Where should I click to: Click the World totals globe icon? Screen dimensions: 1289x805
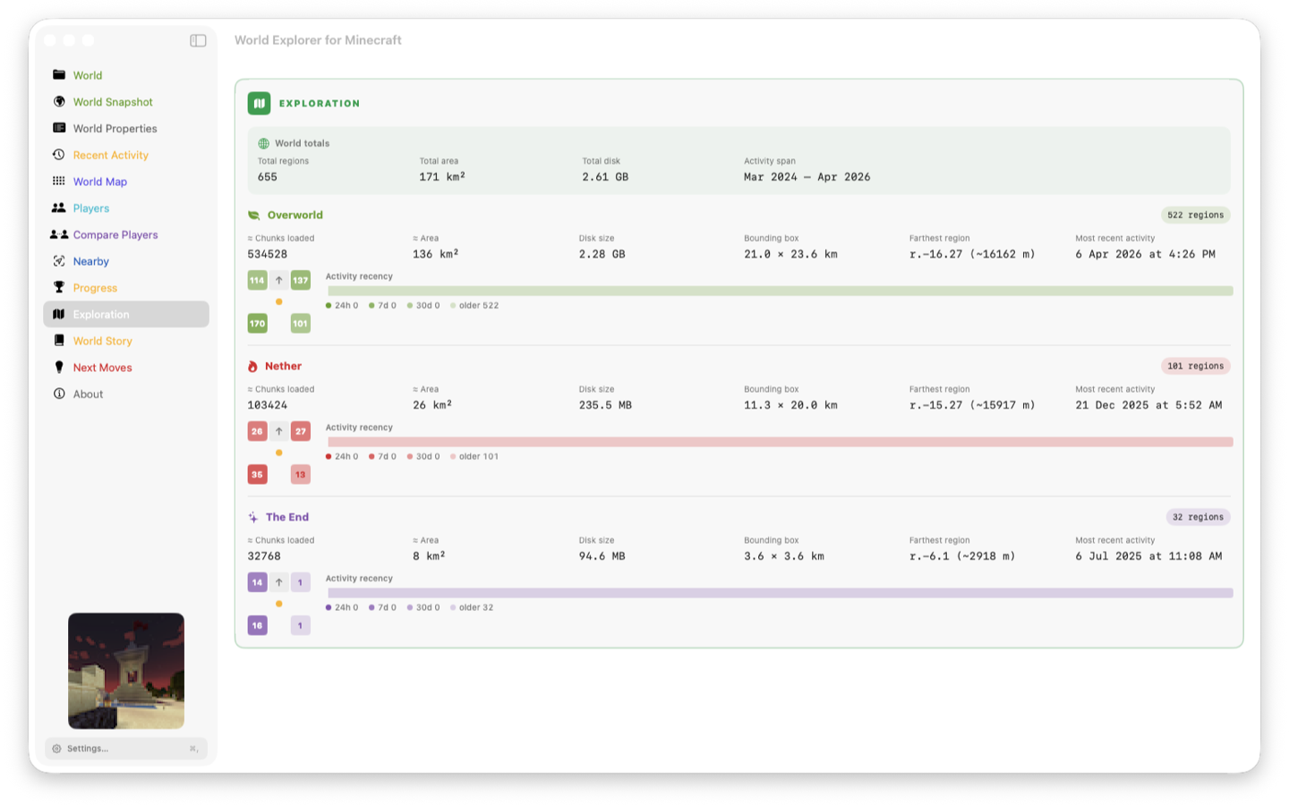point(264,143)
